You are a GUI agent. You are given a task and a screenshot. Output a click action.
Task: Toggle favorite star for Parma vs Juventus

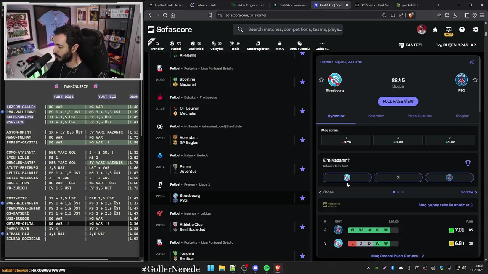302,169
